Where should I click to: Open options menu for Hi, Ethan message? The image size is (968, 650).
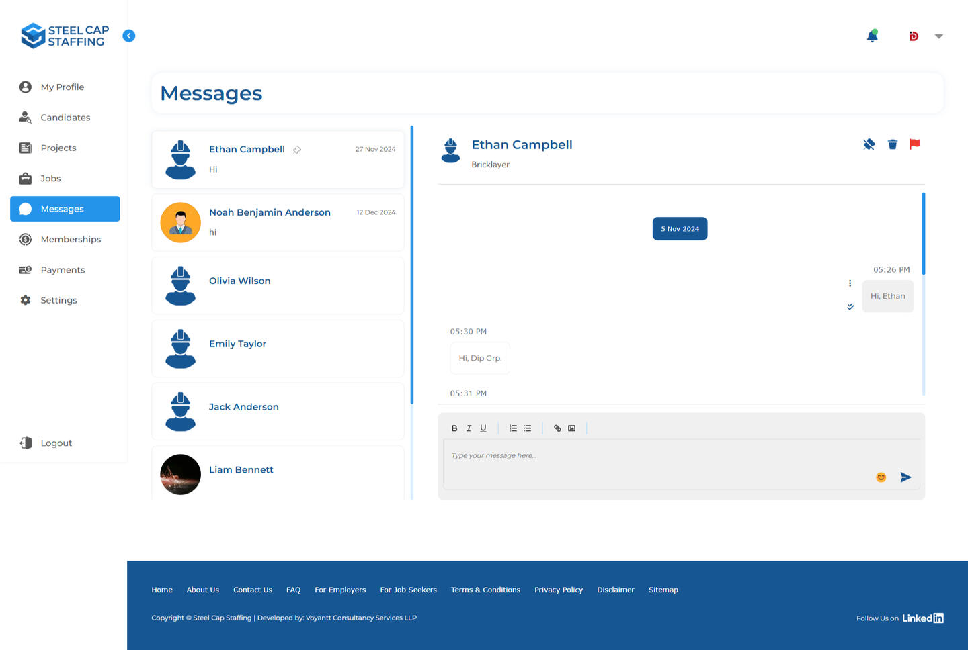click(850, 283)
